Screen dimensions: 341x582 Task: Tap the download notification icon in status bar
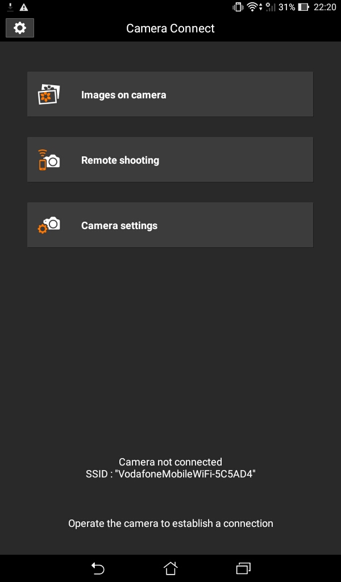tap(10, 7)
